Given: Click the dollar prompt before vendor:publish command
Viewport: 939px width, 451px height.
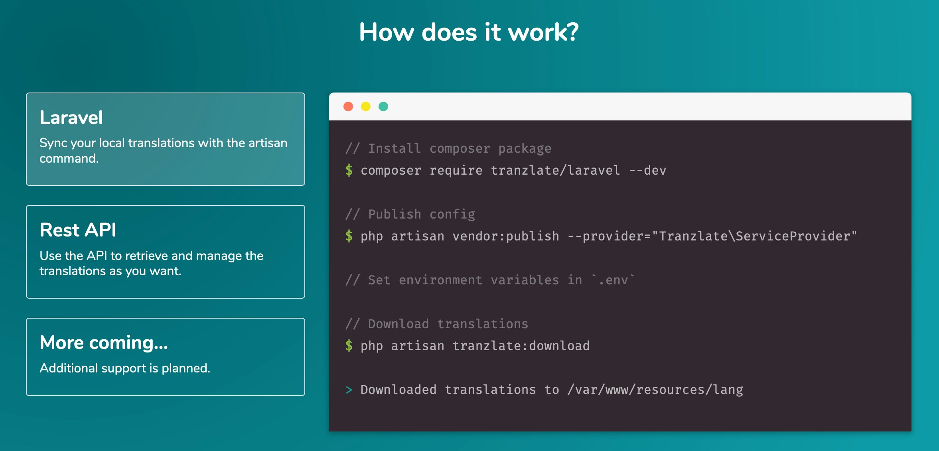Looking at the screenshot, I should point(349,236).
